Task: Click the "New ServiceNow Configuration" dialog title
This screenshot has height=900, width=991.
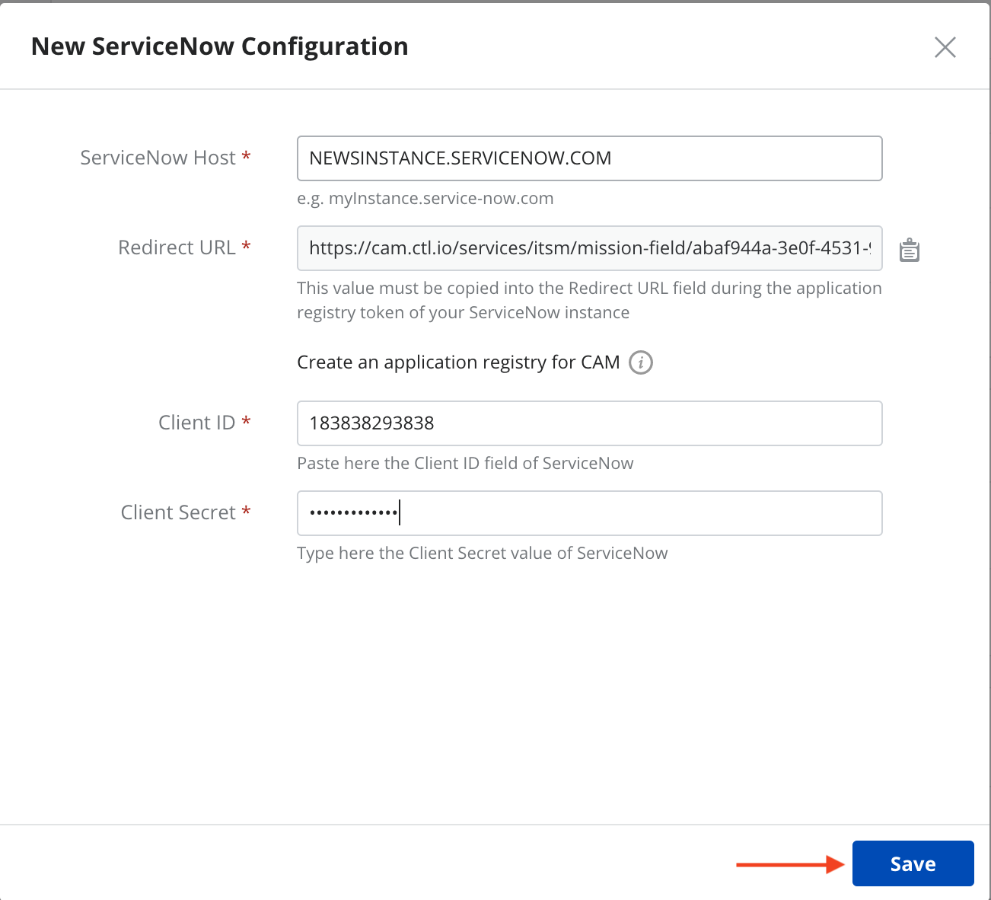Action: pyautogui.click(x=220, y=46)
